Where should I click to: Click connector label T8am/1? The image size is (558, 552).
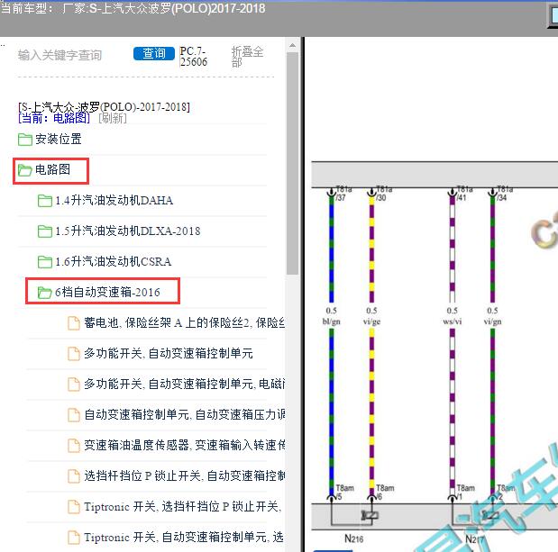pos(466,493)
